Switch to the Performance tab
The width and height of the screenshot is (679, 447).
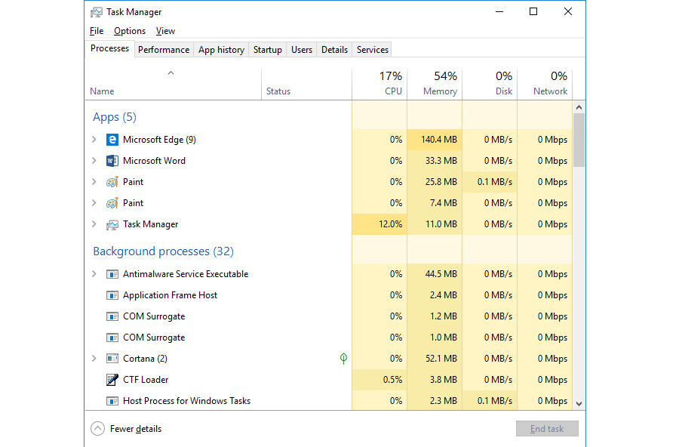[164, 49]
